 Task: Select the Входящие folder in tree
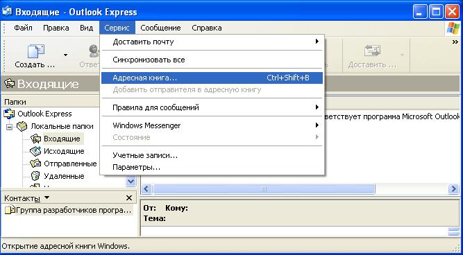(62, 139)
